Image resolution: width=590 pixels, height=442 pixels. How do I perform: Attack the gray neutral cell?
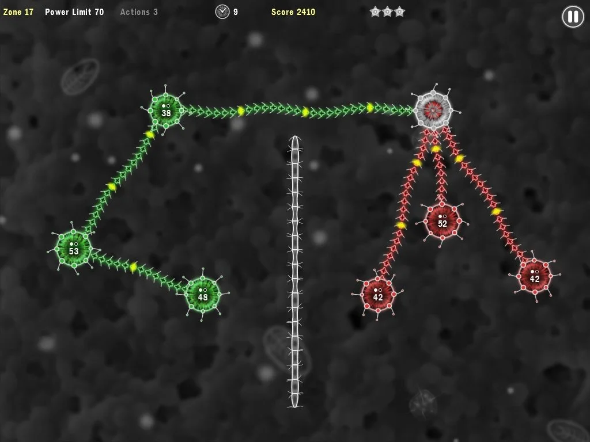tap(433, 109)
